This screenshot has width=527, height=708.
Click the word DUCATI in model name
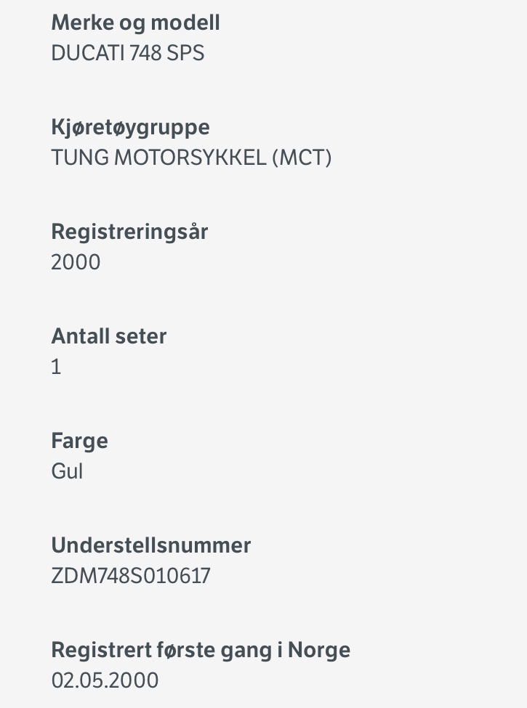(x=88, y=53)
